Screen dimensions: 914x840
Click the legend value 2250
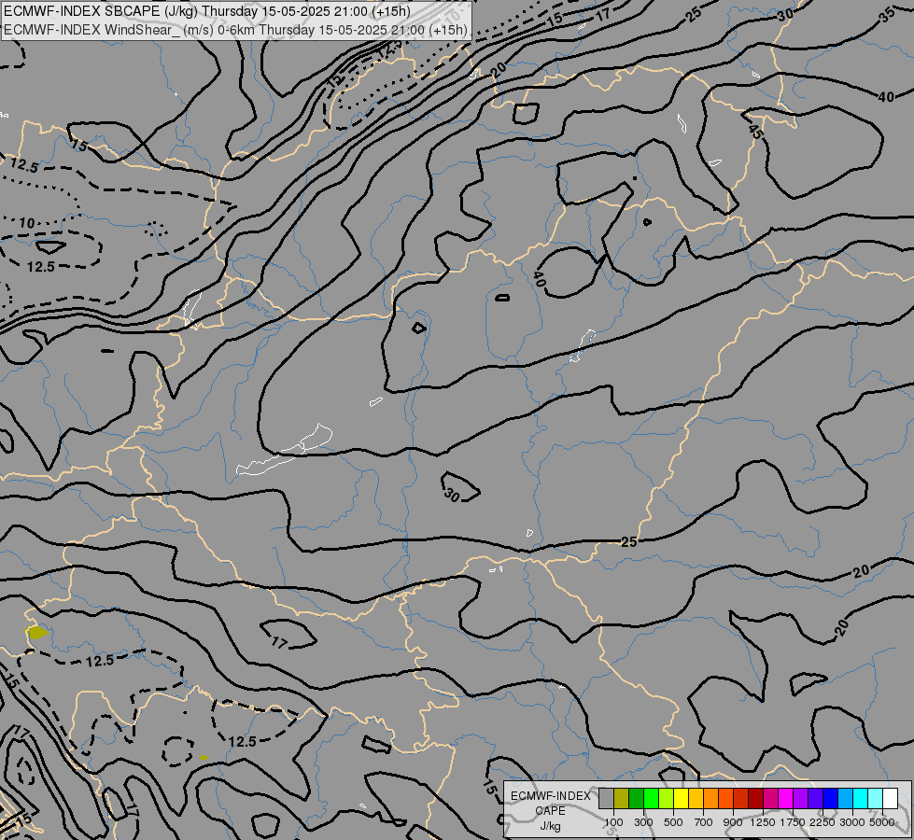[823, 822]
